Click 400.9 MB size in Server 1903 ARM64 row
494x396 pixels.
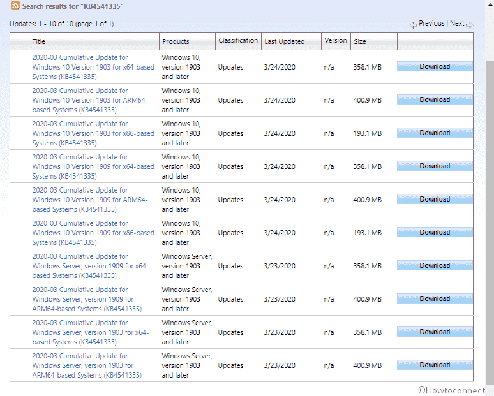click(368, 365)
